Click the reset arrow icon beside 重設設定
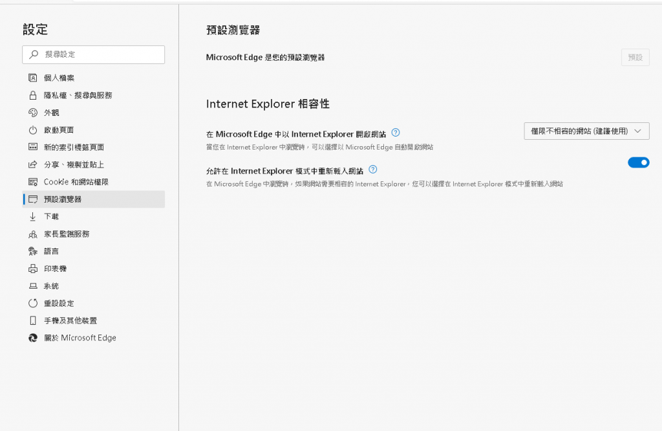Viewport: 662px width, 431px height. click(32, 303)
